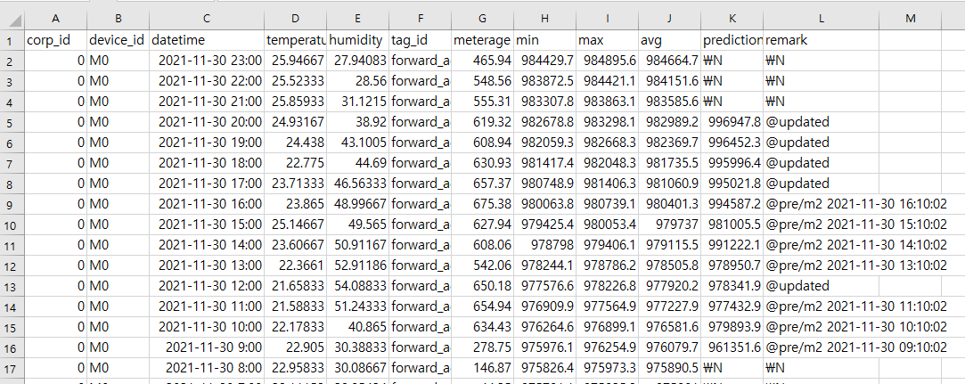Screen dimensions: 965x384
Task: Select temperature value 22.775
Action: click(x=296, y=163)
